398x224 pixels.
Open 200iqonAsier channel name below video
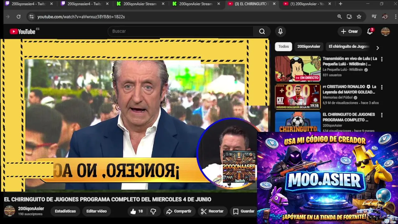[x=31, y=209]
